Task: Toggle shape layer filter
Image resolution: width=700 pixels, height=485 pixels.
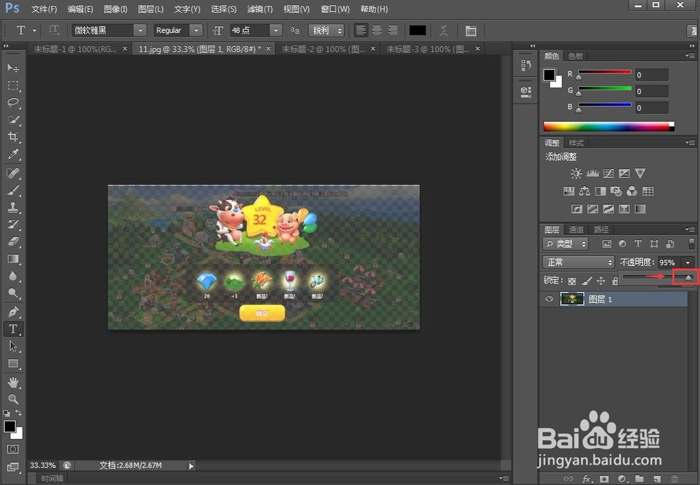Action: (654, 244)
